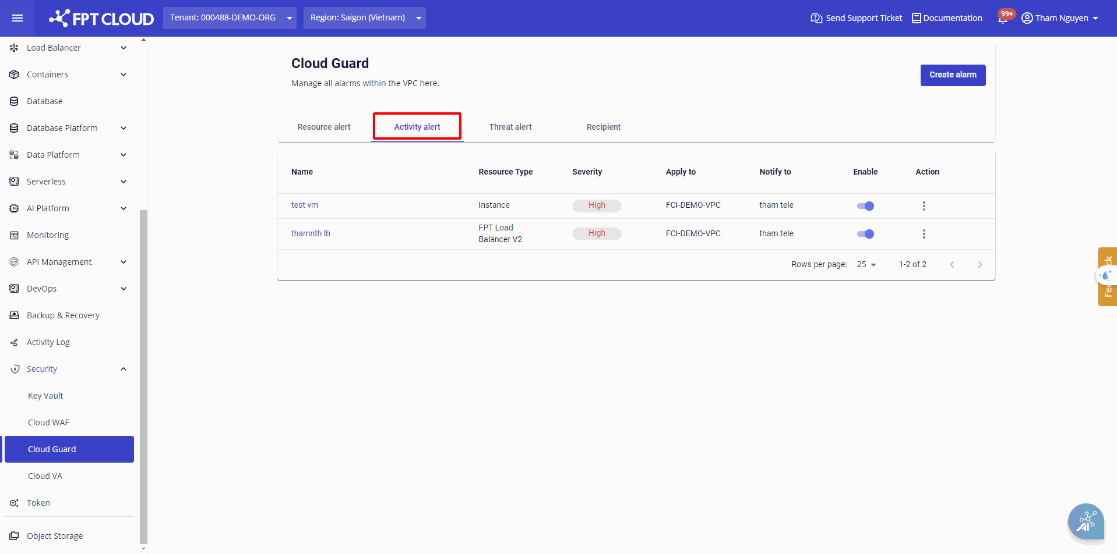Click the Activity Log icon
This screenshot has width=1117, height=554.
click(x=14, y=342)
